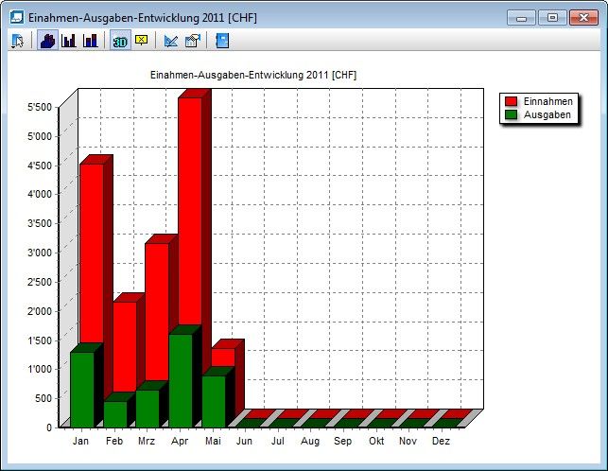Click the Mrz axis label
The height and width of the screenshot is (471, 608).
[147, 441]
